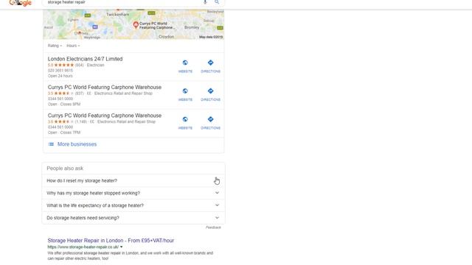The height and width of the screenshot is (265, 472).
Task: Get directions to Currys closing 7PM
Action: tap(210, 123)
